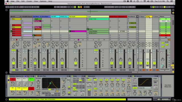
Task: Click the transport Record button
Action: tap(73, 7)
